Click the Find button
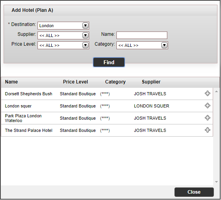 coord(109,62)
